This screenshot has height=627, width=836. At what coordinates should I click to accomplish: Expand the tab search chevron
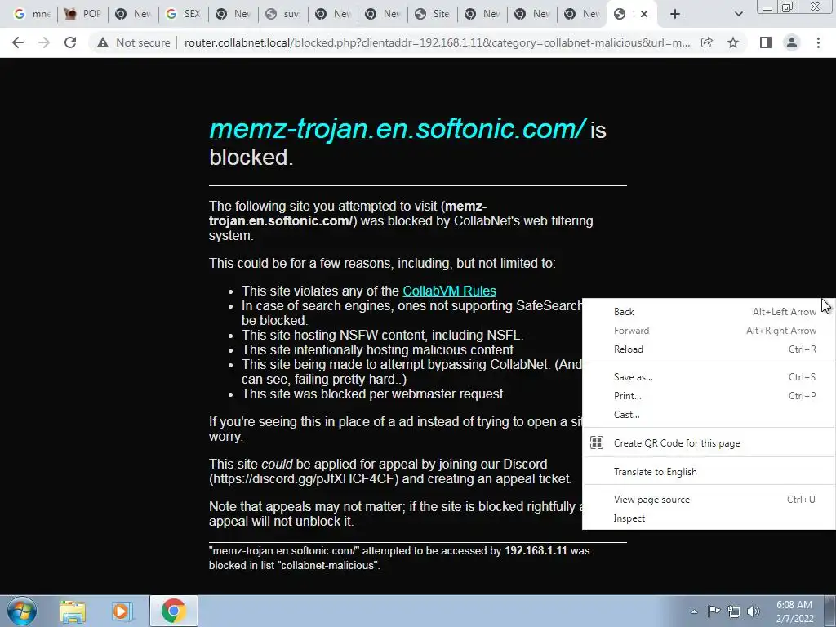coord(738,14)
